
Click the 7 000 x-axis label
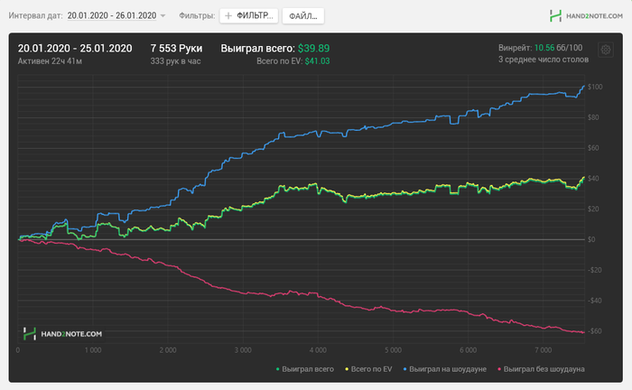point(544,350)
